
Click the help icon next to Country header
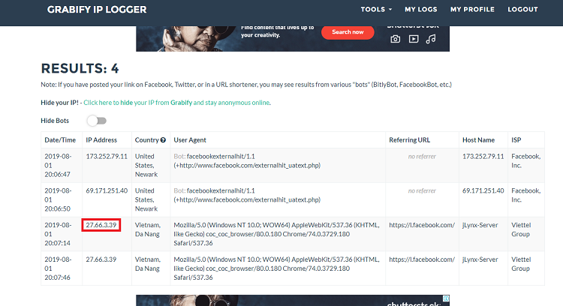(163, 139)
